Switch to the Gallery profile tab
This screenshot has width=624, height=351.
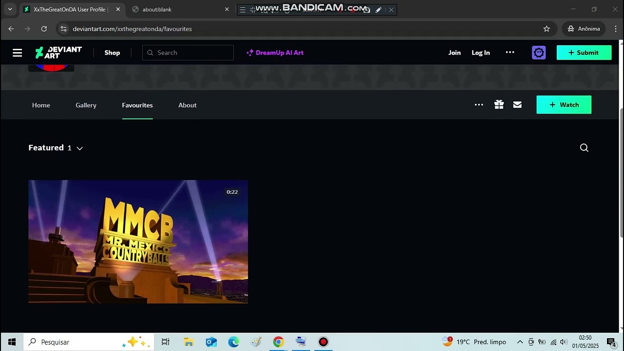click(86, 105)
